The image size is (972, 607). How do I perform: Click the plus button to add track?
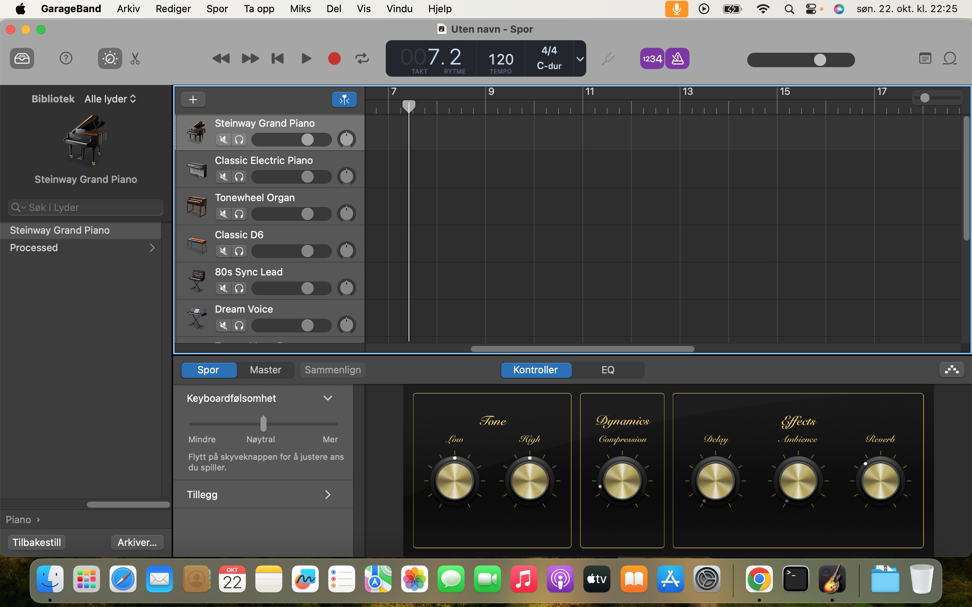pos(193,99)
